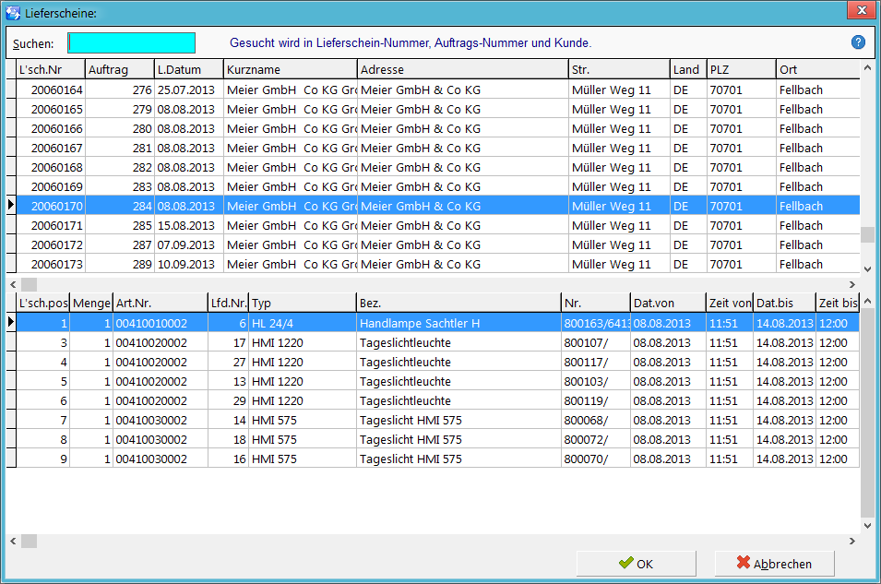The height and width of the screenshot is (584, 881).
Task: Click the Kurzname column header
Action: point(291,70)
